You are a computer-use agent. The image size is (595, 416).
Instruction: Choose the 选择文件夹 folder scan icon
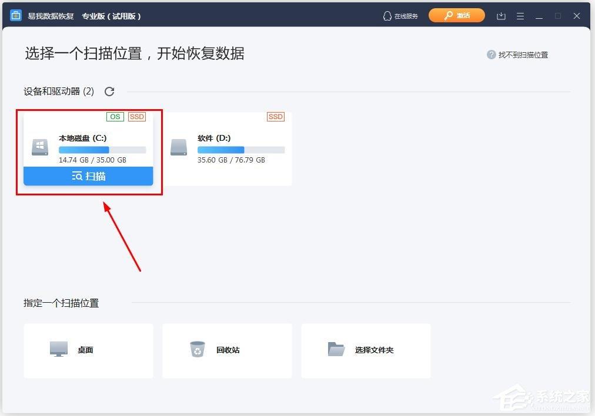click(336, 348)
